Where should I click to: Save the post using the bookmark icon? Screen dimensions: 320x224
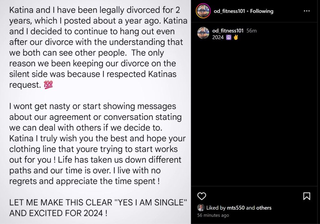click(307, 196)
